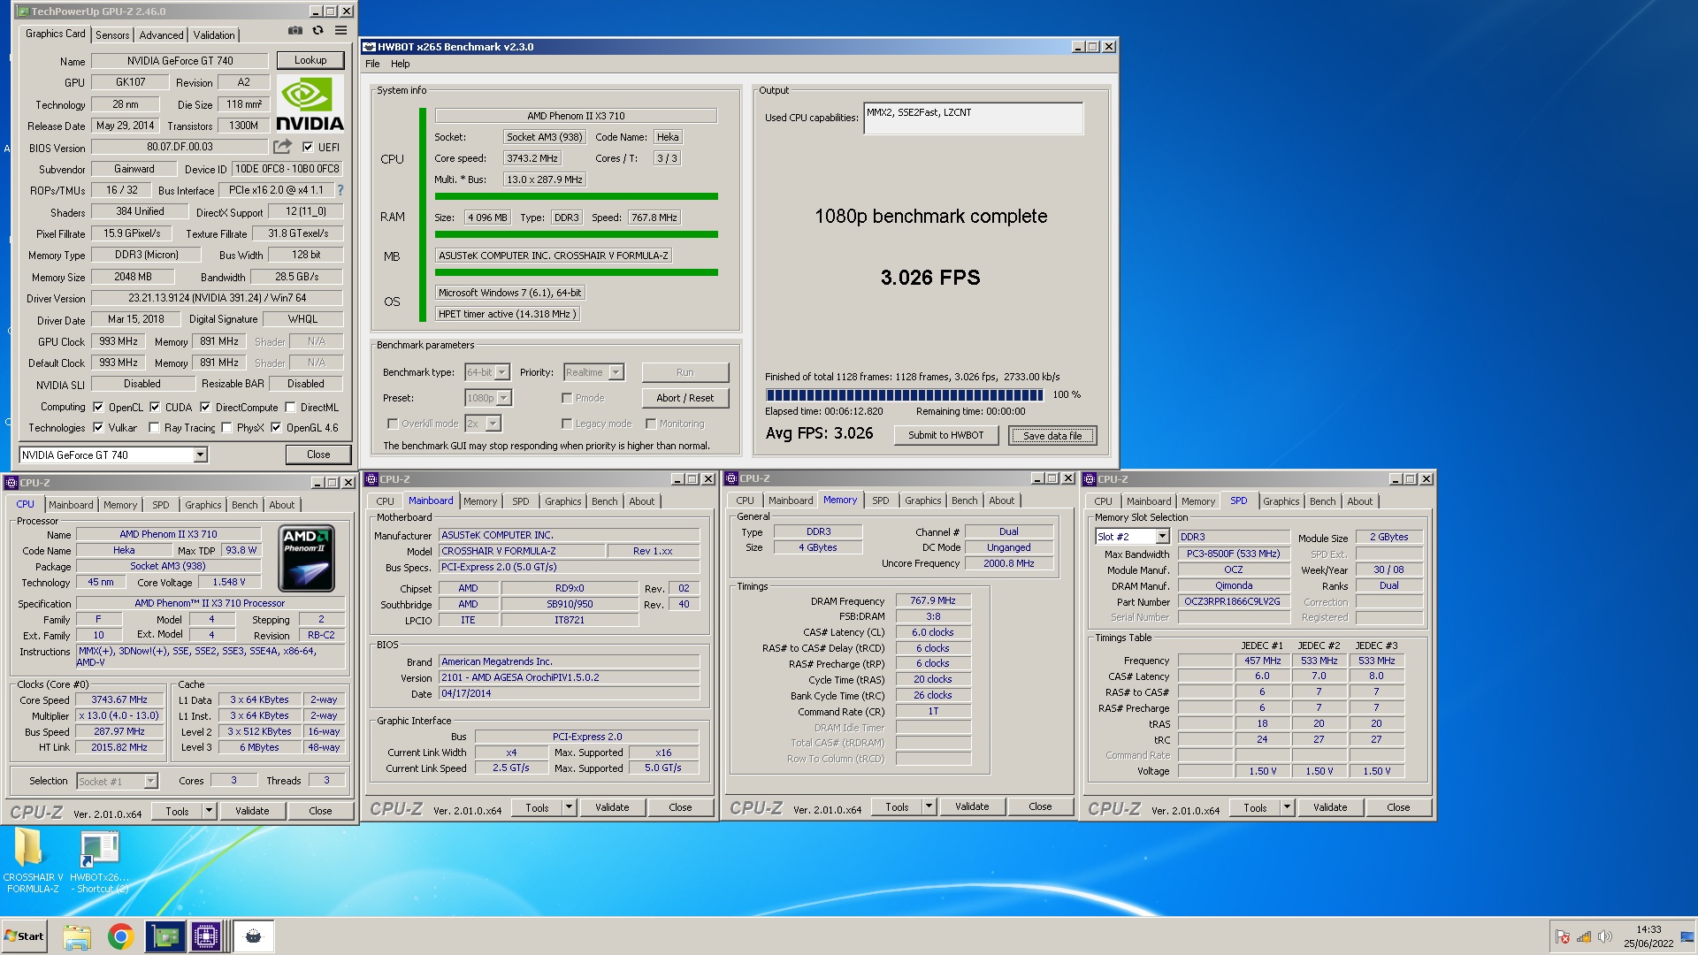Expand Tools dropdown arrow in CPU tab window
The image size is (1698, 955).
(x=210, y=811)
